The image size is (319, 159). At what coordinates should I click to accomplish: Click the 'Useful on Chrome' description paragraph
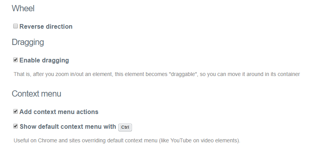127,140
